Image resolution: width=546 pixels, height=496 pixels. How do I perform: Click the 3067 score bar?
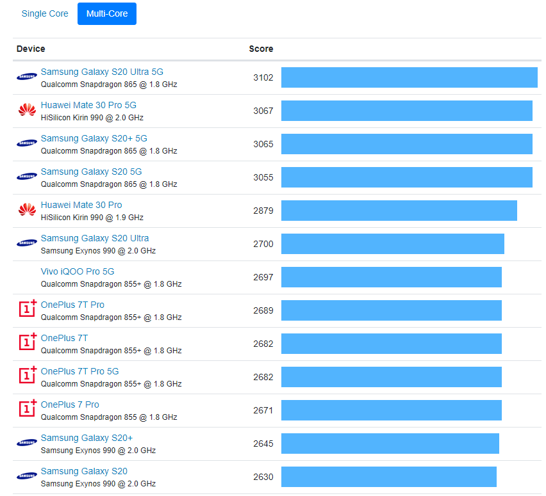point(407,111)
